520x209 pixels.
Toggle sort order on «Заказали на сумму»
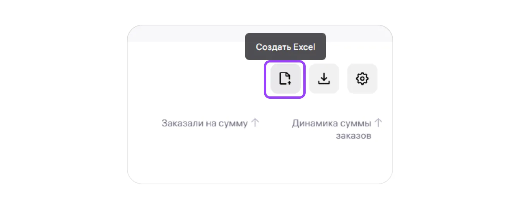[x=255, y=123]
